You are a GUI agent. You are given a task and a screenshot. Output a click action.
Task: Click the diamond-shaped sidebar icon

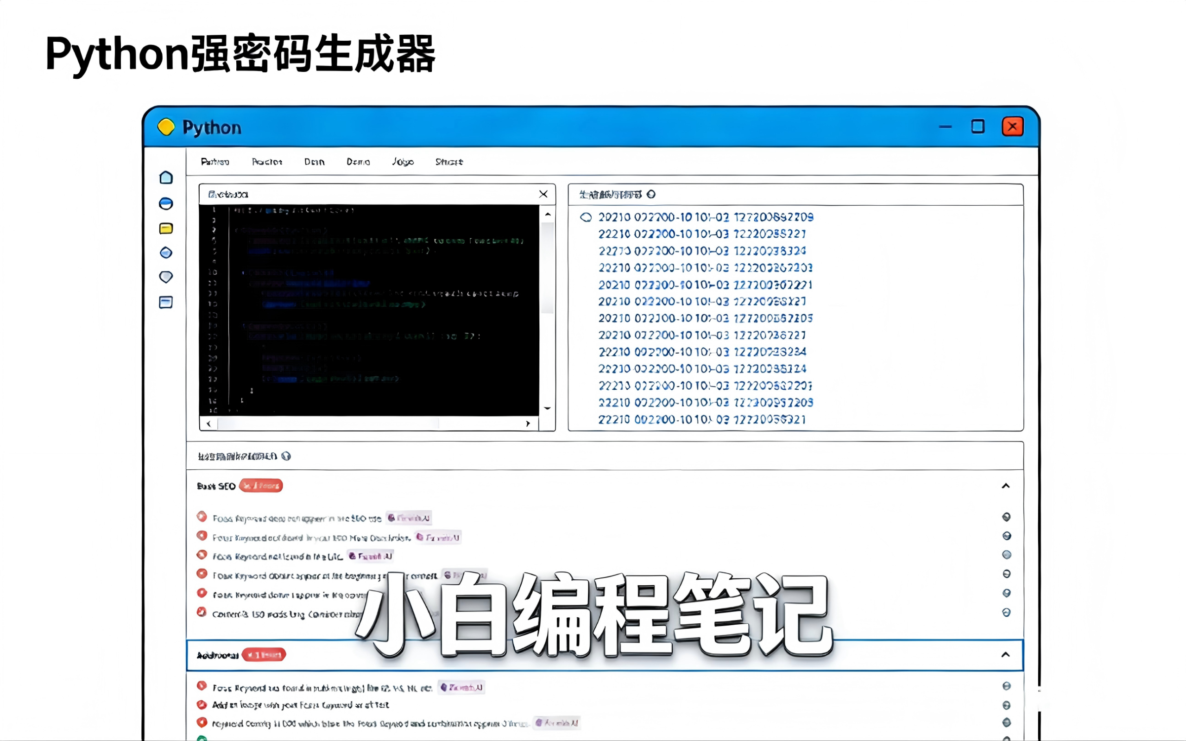click(x=166, y=253)
